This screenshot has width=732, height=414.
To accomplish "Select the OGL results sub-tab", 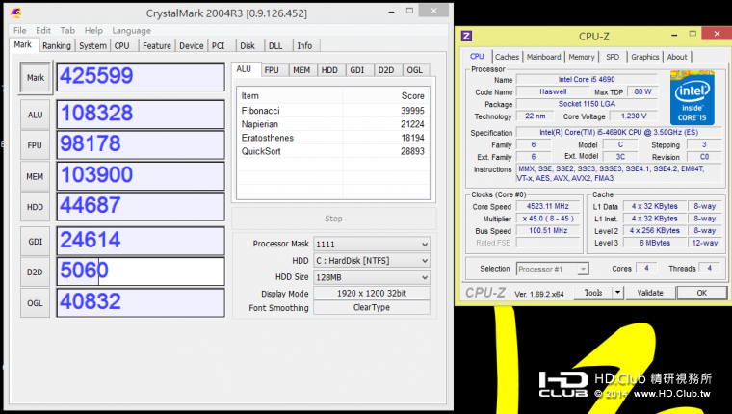I will click(x=414, y=70).
